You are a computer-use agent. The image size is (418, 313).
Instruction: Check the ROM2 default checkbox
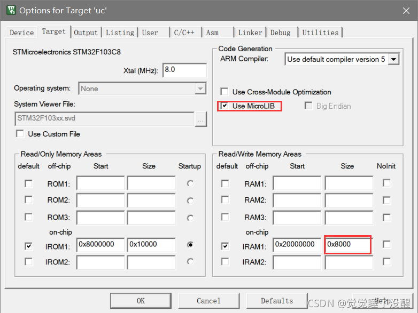click(28, 200)
